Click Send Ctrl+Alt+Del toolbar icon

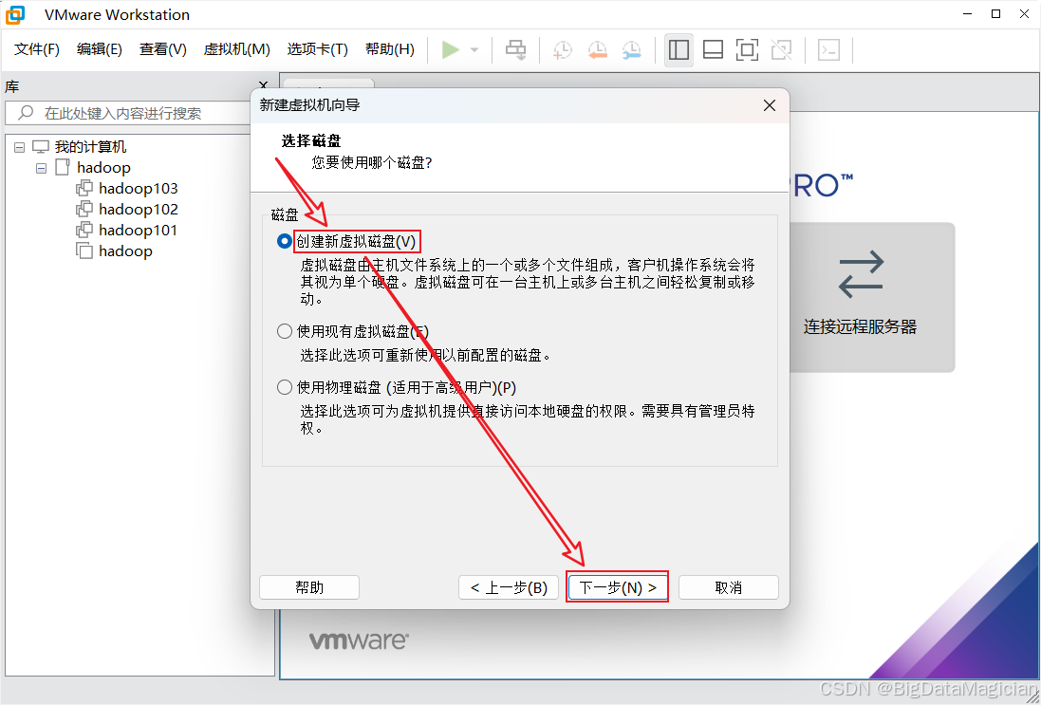coord(516,49)
